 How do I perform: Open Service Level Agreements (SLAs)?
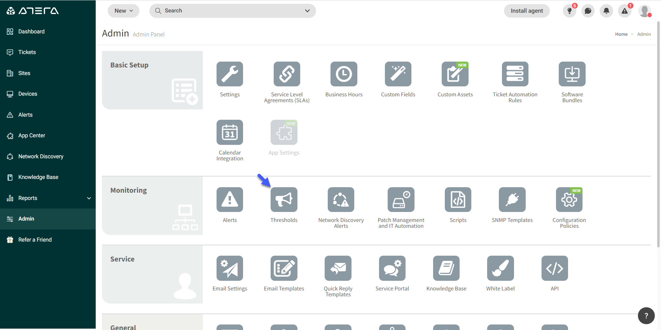tap(286, 74)
